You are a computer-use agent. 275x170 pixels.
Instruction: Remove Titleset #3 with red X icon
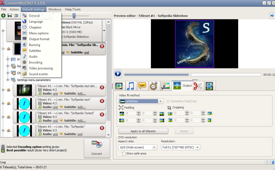pos(102,101)
